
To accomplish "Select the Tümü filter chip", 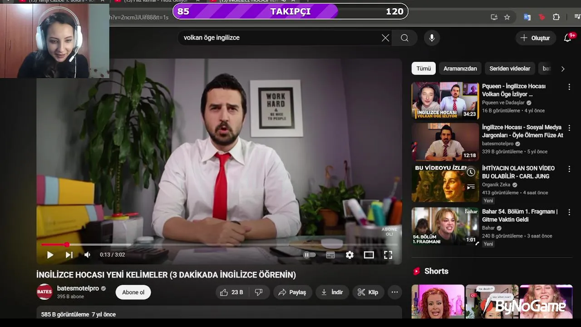I will click(x=423, y=69).
